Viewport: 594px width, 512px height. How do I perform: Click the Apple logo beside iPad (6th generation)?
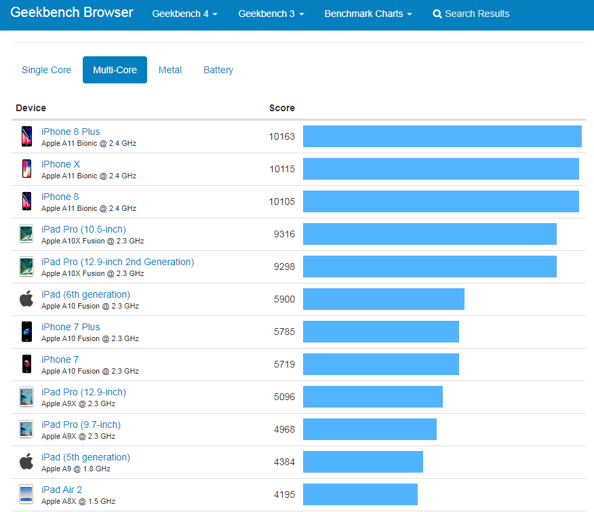pos(26,298)
